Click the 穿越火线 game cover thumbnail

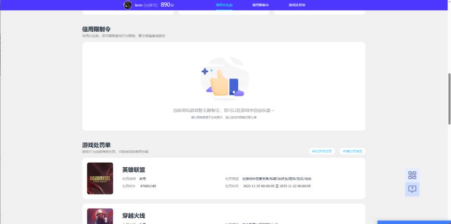point(100,216)
